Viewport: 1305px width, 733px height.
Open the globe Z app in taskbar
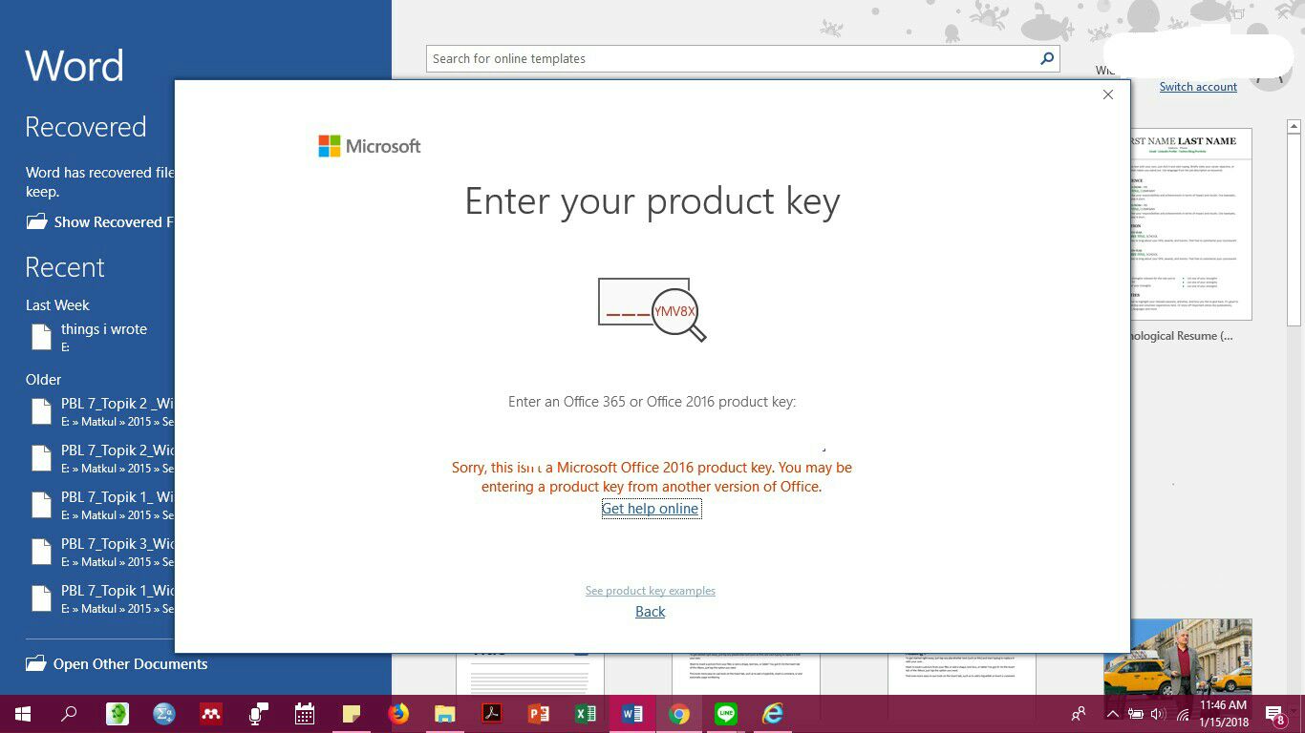tap(164, 714)
